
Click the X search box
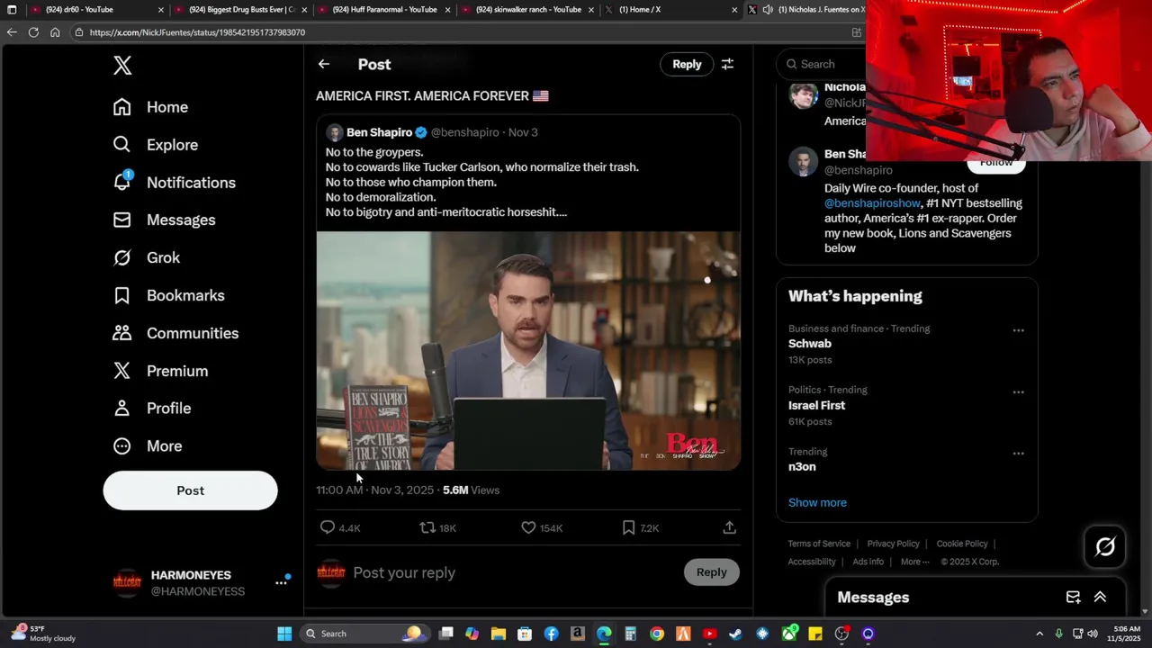click(x=821, y=64)
